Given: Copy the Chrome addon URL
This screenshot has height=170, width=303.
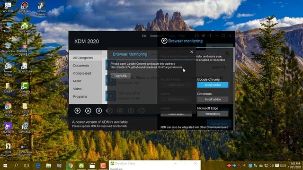Looking at the screenshot, I should point(121,76).
